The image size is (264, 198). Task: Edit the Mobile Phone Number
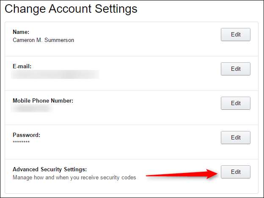point(235,103)
